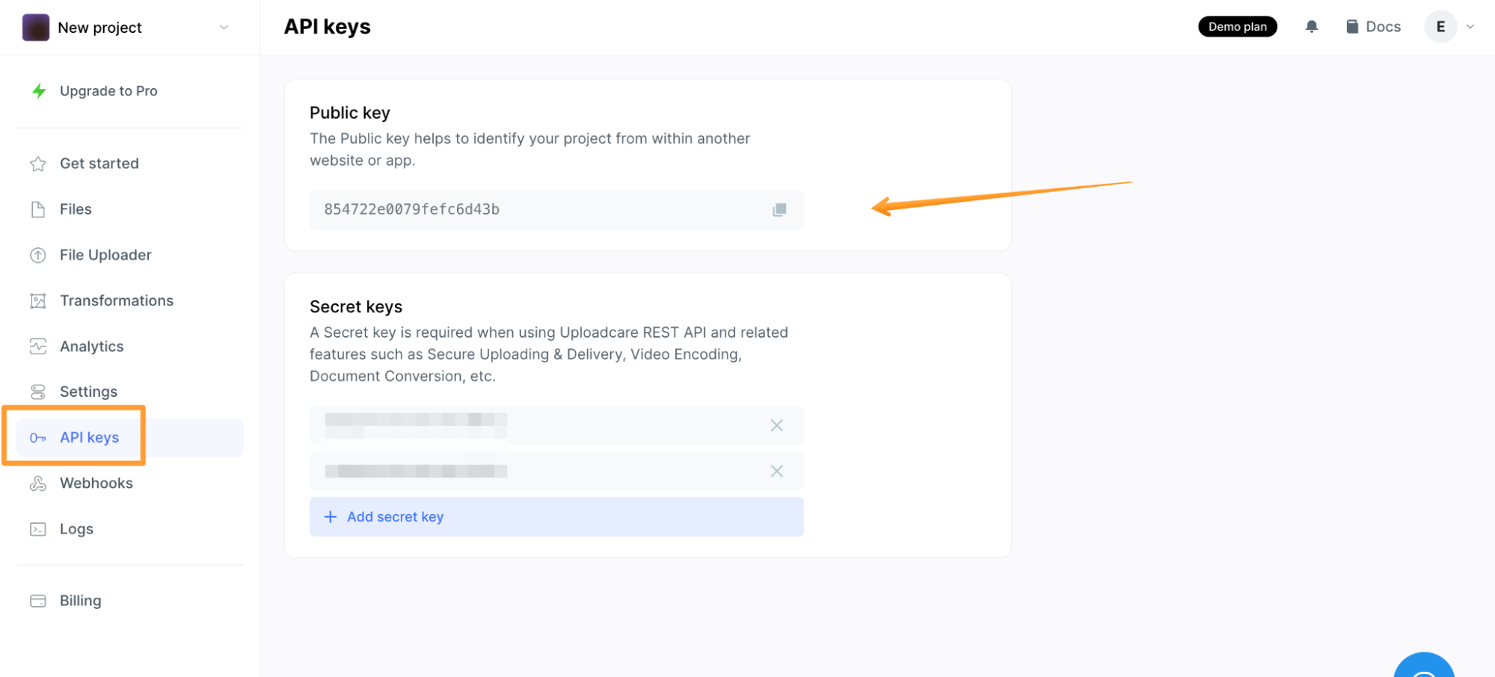Open the Logs section
Viewport: 1495px width, 677px height.
(76, 528)
